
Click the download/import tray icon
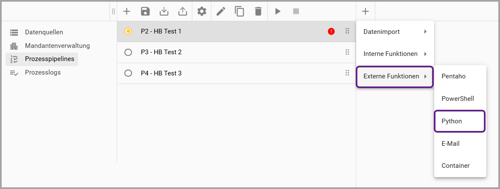point(164,11)
